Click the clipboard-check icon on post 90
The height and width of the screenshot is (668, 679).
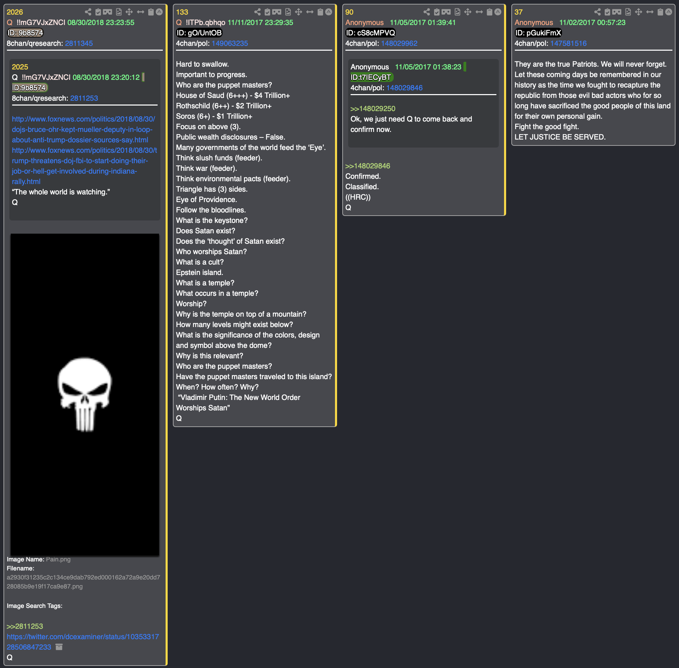[437, 12]
